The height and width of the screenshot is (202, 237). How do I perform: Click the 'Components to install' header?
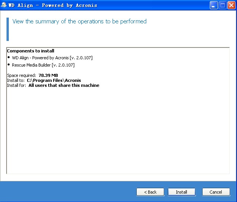(x=31, y=51)
